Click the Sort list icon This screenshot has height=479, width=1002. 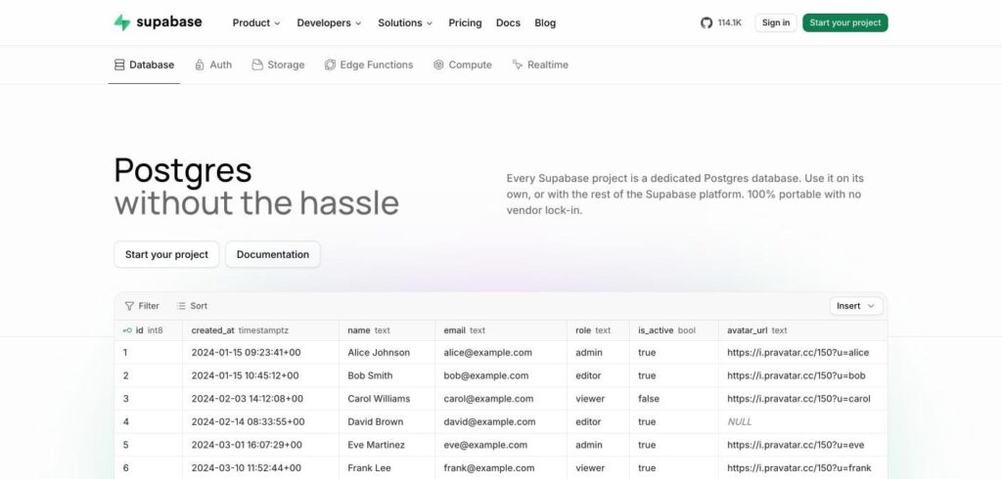pos(181,306)
